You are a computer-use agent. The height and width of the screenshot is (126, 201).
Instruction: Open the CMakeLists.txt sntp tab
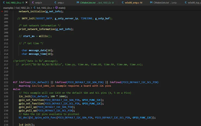164,2
